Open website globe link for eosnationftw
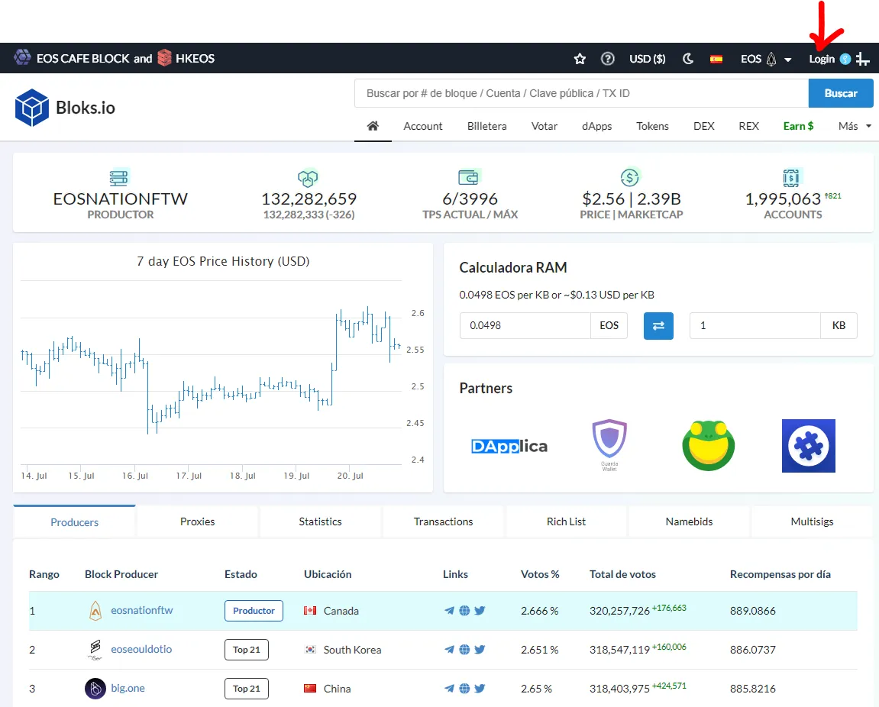879x707 pixels. click(464, 611)
